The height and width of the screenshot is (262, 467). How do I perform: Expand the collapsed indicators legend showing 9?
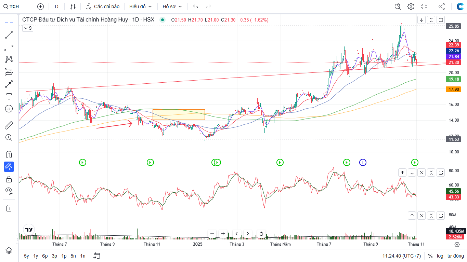(28, 28)
